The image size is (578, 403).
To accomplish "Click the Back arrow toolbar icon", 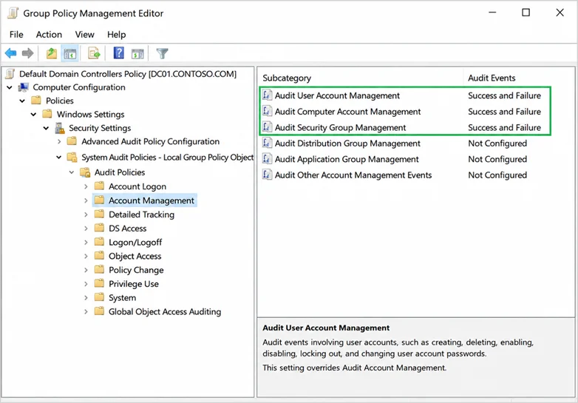I will coord(10,53).
